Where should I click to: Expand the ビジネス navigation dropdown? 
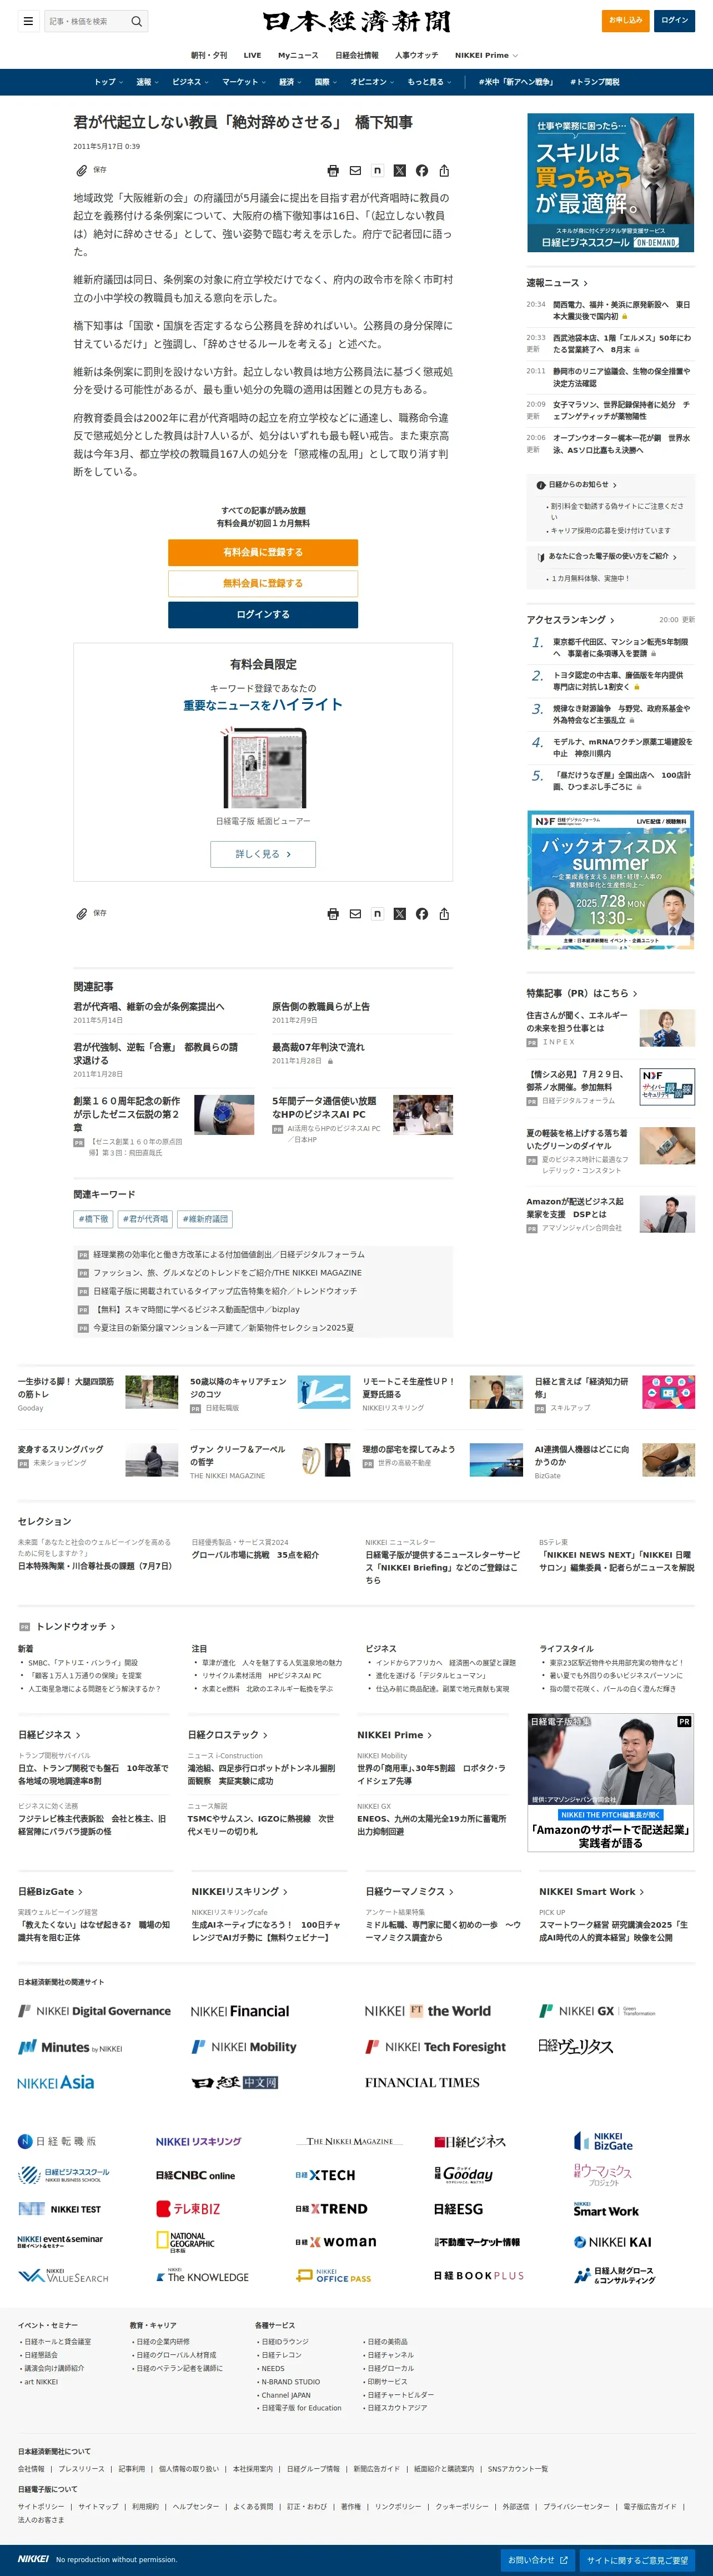pos(190,82)
